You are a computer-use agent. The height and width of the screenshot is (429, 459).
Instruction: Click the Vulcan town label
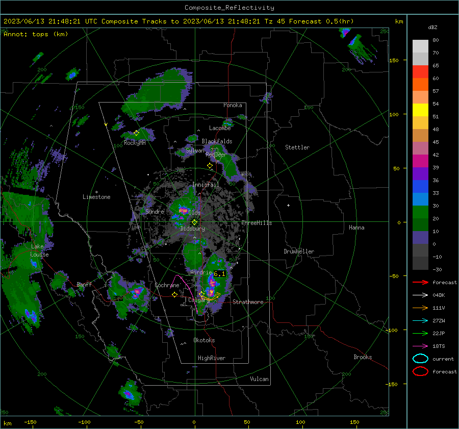pyautogui.click(x=259, y=379)
